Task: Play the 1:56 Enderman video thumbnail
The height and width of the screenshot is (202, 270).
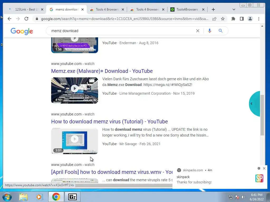Action: 75,45
